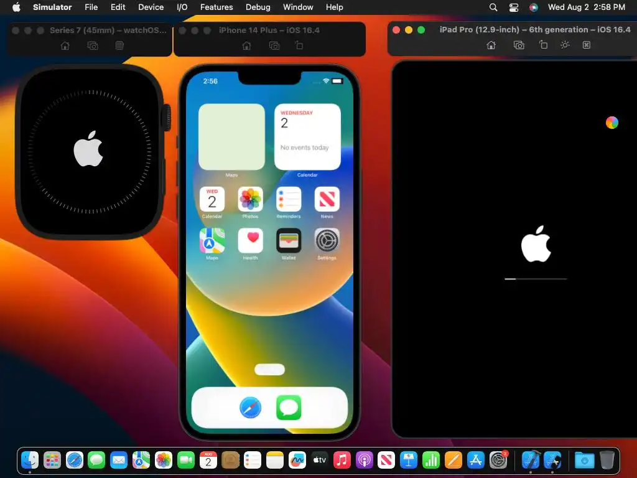The width and height of the screenshot is (637, 478).
Task: Open Numbers from the macOS Dock
Action: (x=430, y=460)
